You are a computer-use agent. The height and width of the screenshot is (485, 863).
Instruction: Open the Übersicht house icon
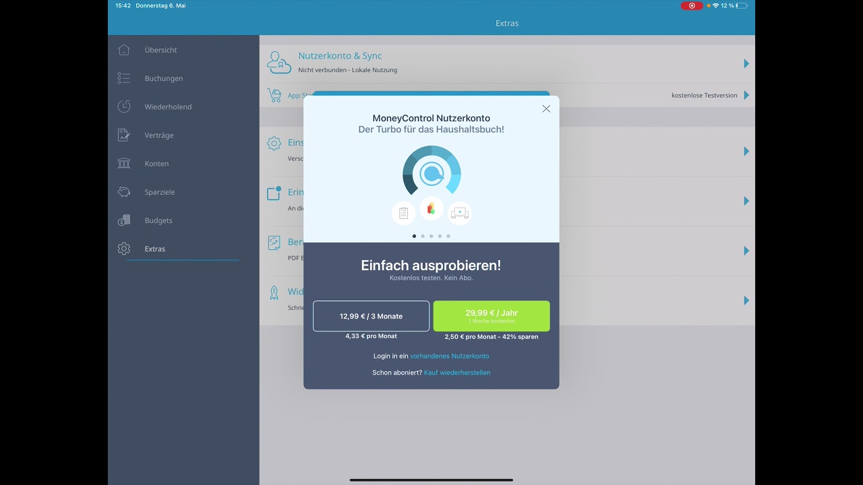tap(123, 50)
